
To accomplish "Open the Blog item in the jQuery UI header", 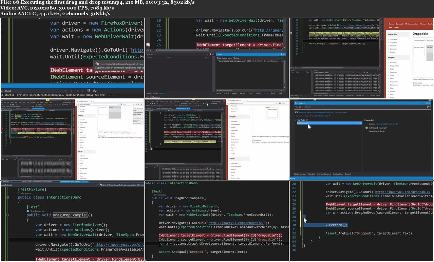I will coord(391,27).
